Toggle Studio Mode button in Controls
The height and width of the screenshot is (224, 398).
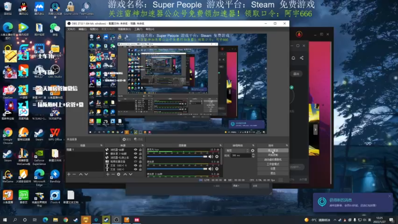tap(273, 164)
